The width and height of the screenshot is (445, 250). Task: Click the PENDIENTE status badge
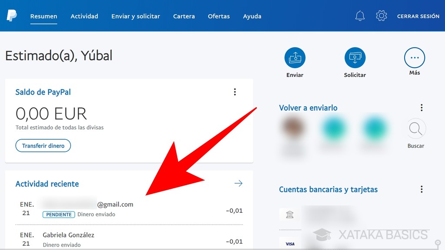(59, 214)
